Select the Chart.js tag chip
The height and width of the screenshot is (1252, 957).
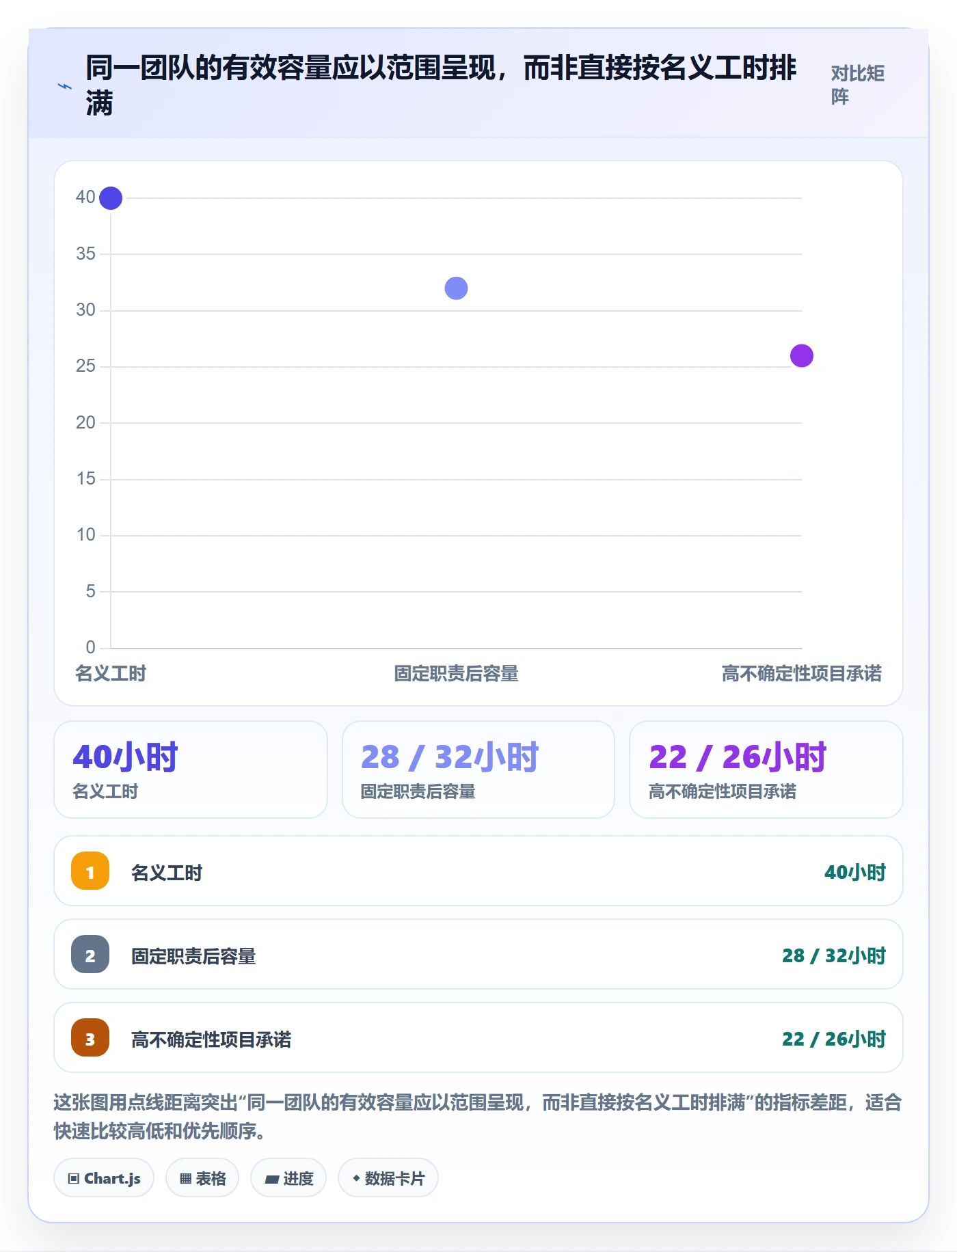pos(104,1178)
